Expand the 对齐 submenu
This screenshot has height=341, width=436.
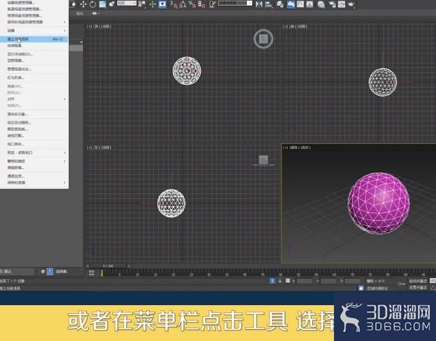(35, 99)
